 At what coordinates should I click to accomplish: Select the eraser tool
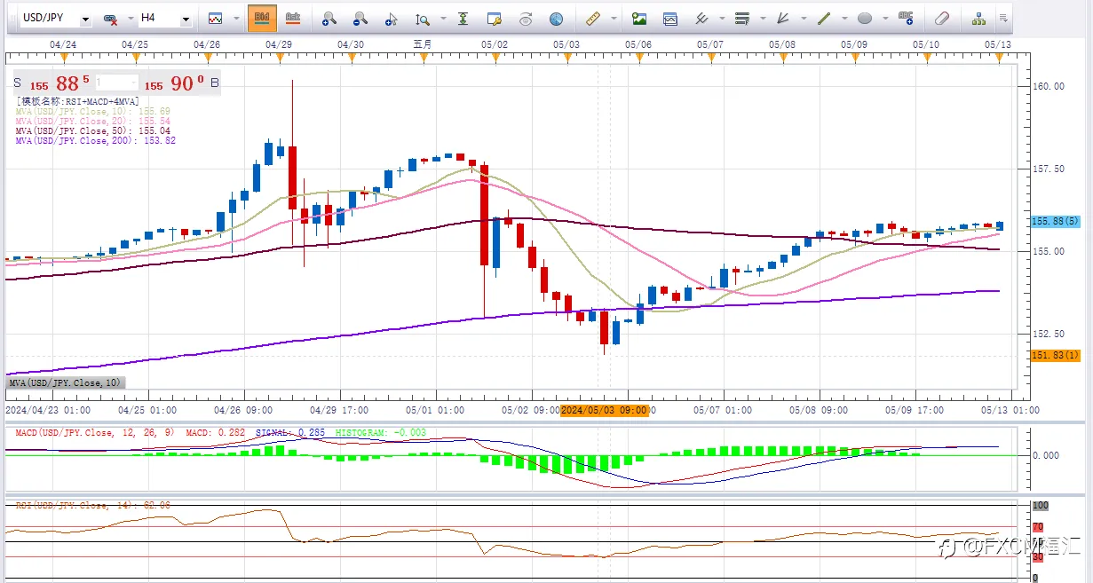point(943,19)
